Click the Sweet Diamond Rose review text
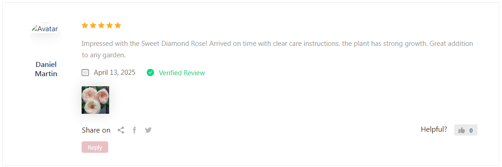Image resolution: width=502 pixels, height=167 pixels. click(277, 50)
